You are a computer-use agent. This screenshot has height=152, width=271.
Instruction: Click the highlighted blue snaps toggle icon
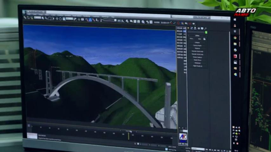tap(90, 20)
